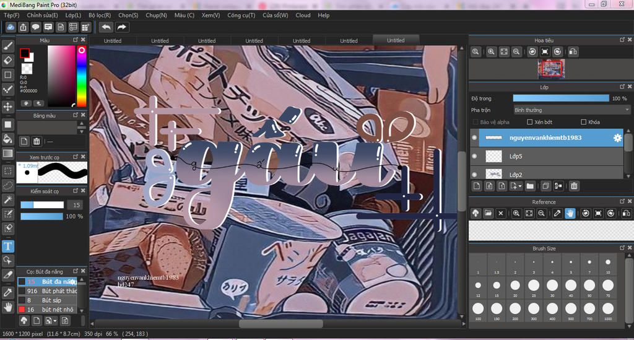Select the Gradient tool
The height and width of the screenshot is (340, 634).
[7, 153]
